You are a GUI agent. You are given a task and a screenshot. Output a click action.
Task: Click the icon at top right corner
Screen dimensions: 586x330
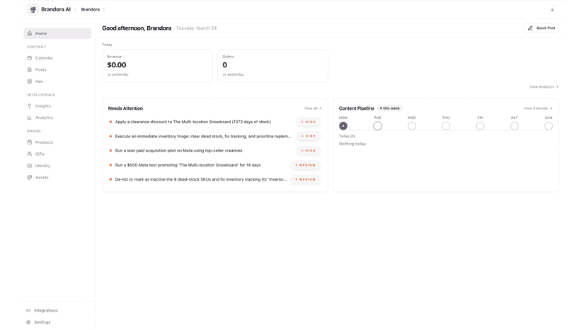(552, 10)
